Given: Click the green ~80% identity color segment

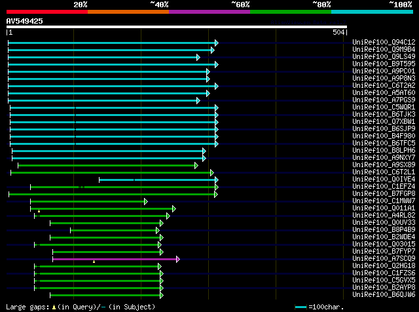Looking at the screenshot, I should click(291, 12).
